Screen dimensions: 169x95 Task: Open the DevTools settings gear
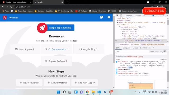pos(159,15)
